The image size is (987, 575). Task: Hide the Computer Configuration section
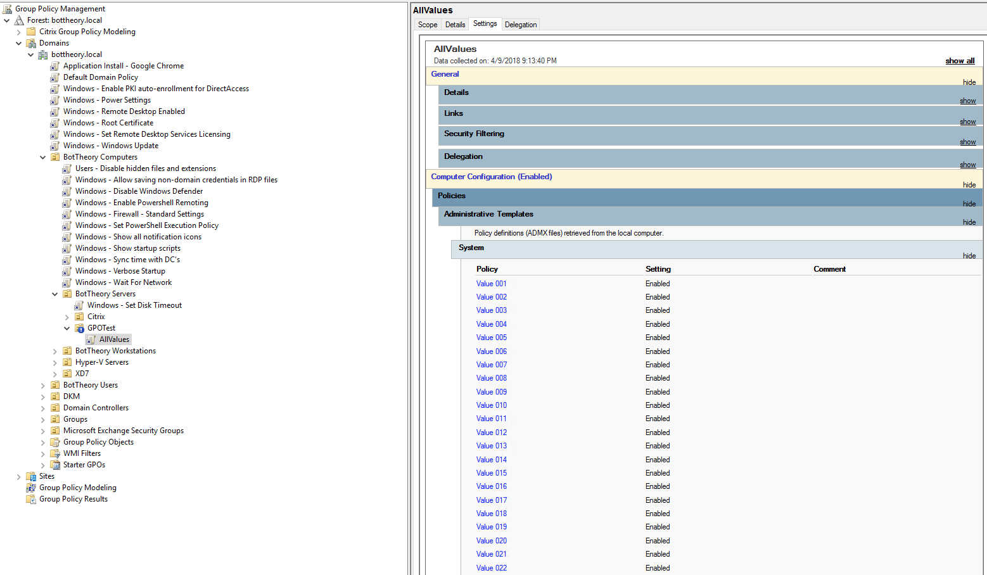coord(969,185)
